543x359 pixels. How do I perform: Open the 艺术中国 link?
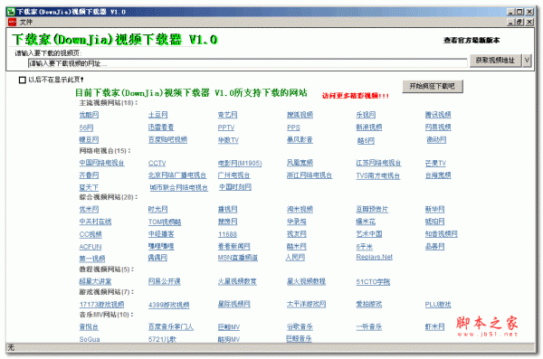coord(369,234)
